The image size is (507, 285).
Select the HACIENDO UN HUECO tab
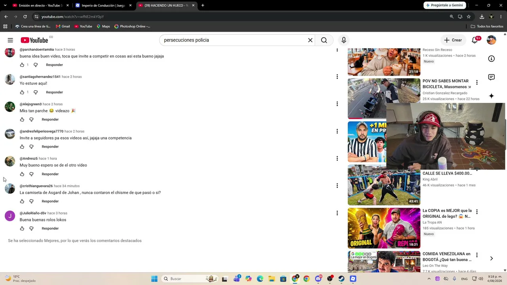(166, 6)
